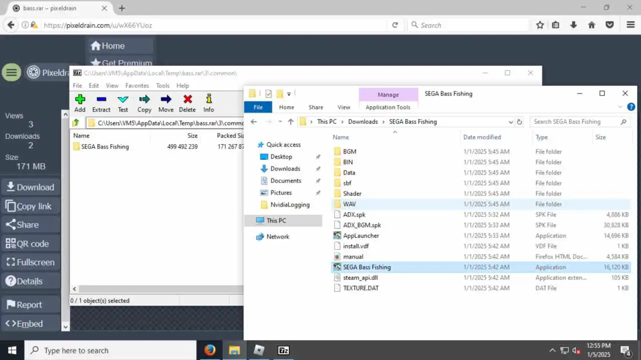Open the Tools menu in 7-Zip
This screenshot has width=641, height=360.
coord(163,85)
